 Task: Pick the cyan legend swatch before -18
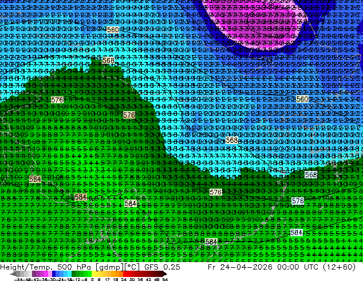(x=69, y=274)
